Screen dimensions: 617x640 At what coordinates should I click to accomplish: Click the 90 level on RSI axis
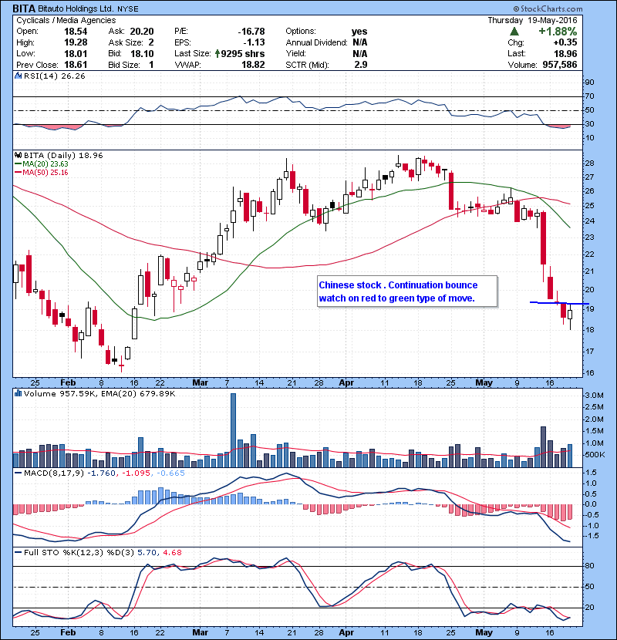(589, 83)
